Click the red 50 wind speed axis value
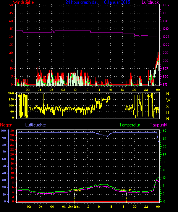The width and height of the screenshot is (178, 212). click(x=11, y=5)
